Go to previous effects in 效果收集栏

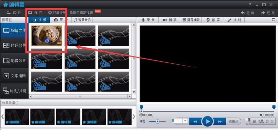[x=3, y=117]
